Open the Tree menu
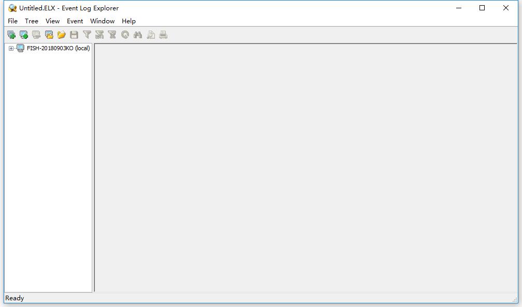The width and height of the screenshot is (522, 307). click(x=32, y=21)
